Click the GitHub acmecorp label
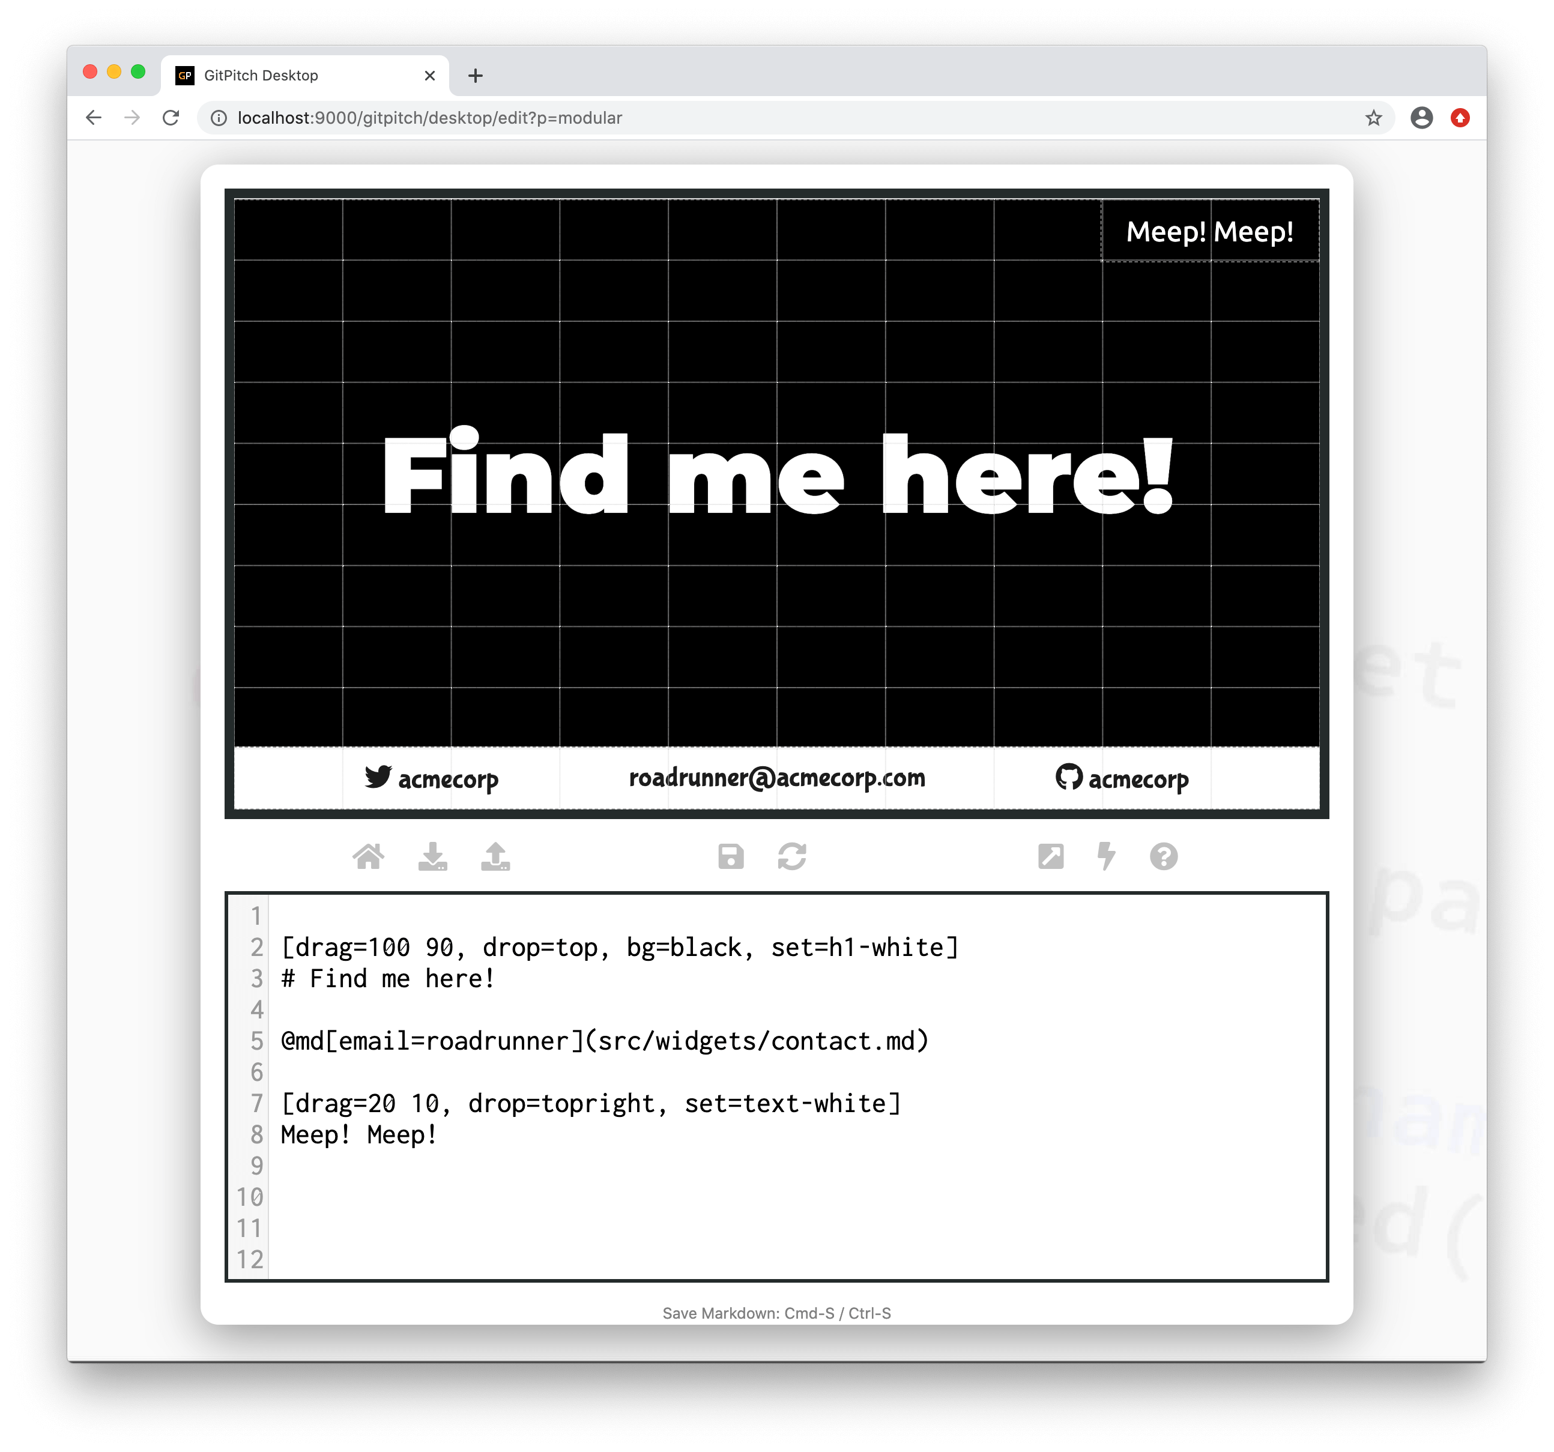Viewport: 1554px width, 1452px height. tap(1138, 779)
